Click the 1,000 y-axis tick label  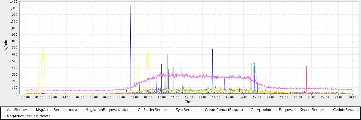(x=12, y=28)
